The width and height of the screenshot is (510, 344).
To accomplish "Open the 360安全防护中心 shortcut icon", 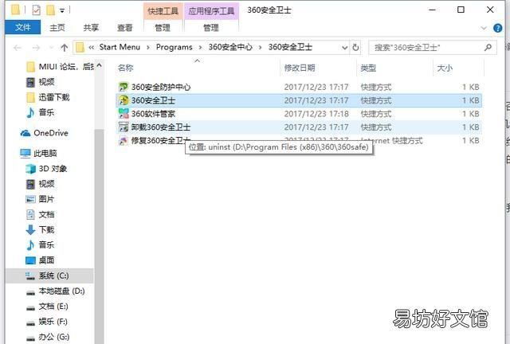I will click(124, 87).
